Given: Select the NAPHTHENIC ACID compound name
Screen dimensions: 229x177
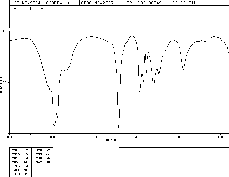Looking at the screenshot, I should tap(31, 9).
